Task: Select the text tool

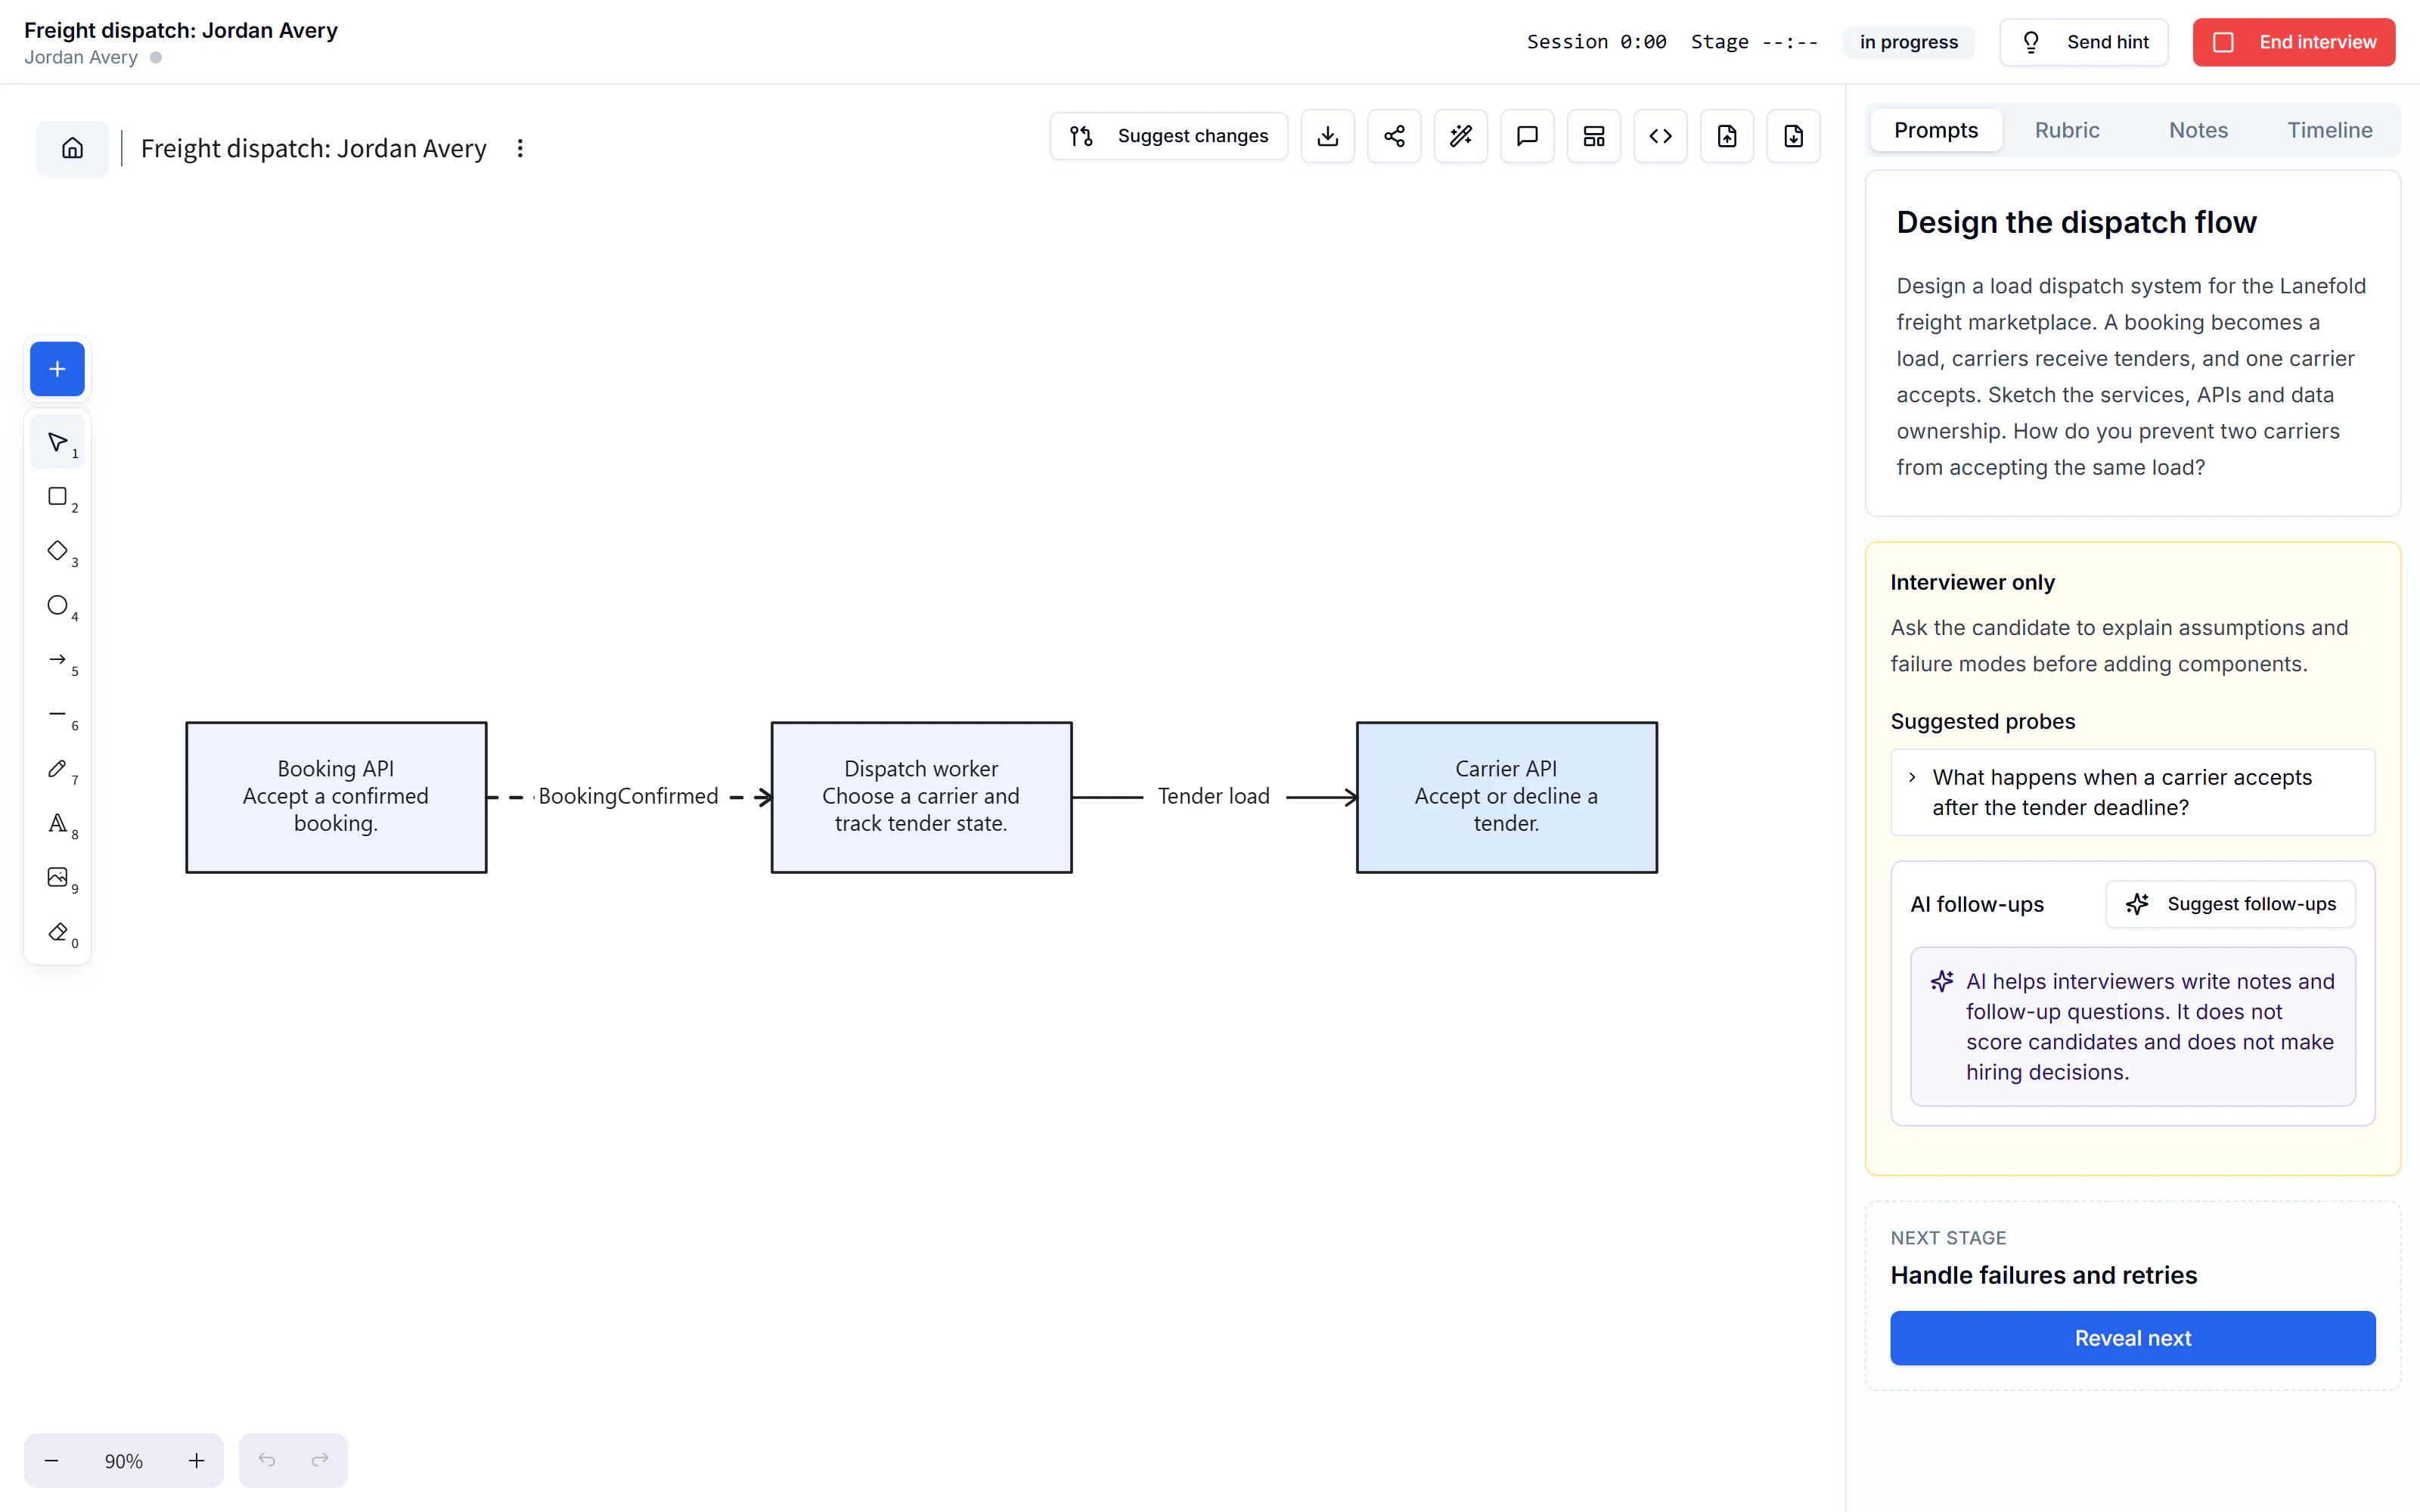Action: coord(57,823)
